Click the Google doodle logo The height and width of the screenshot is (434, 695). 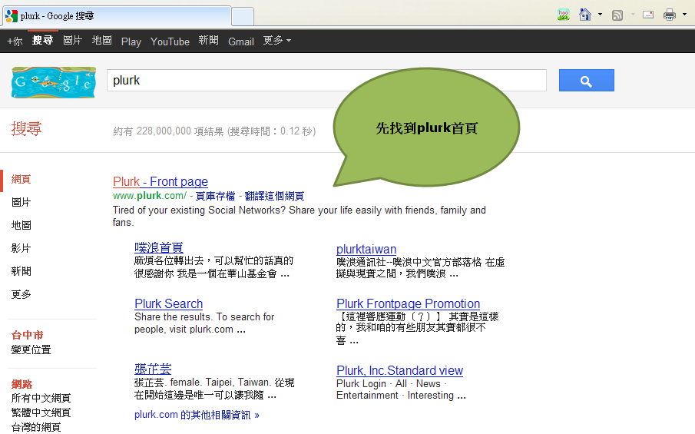point(54,82)
